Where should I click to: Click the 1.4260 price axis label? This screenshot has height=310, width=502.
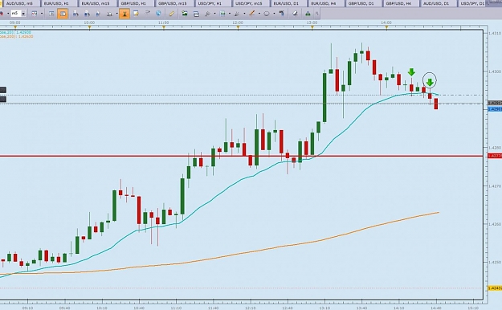(x=495, y=224)
